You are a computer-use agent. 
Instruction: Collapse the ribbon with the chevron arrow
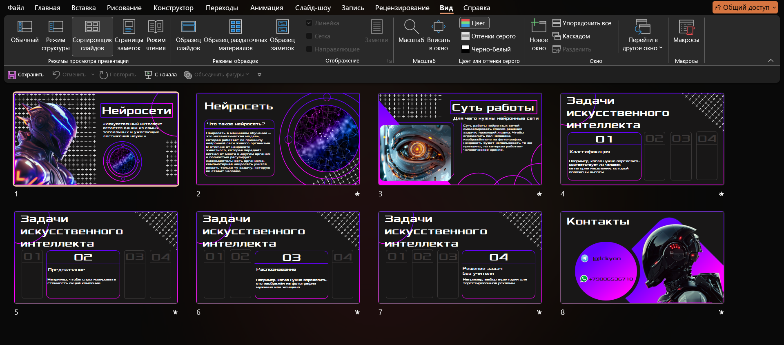(771, 61)
